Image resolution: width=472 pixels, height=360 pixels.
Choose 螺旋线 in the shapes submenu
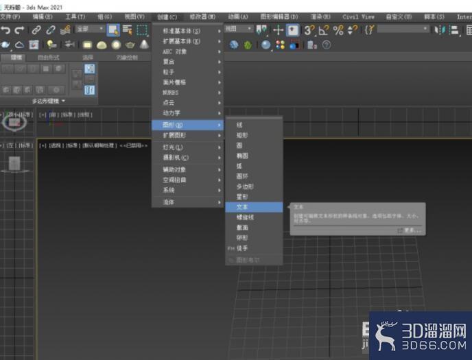pos(254,217)
